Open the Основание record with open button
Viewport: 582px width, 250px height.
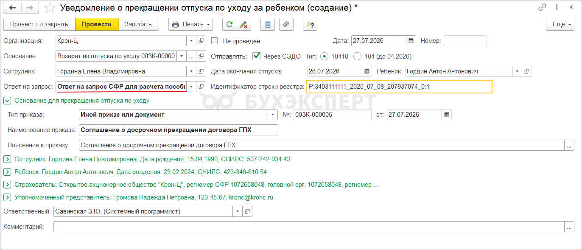(201, 56)
